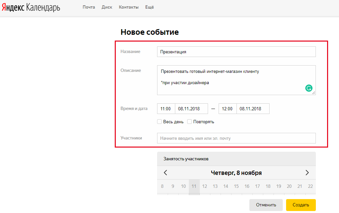Image resolution: width=339 pixels, height=213 pixels.
Task: Go to next day in participant schedule
Action: 307,173
